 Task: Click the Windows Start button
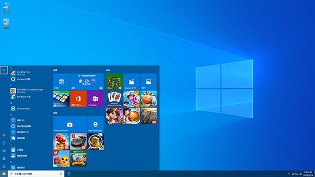(4, 174)
